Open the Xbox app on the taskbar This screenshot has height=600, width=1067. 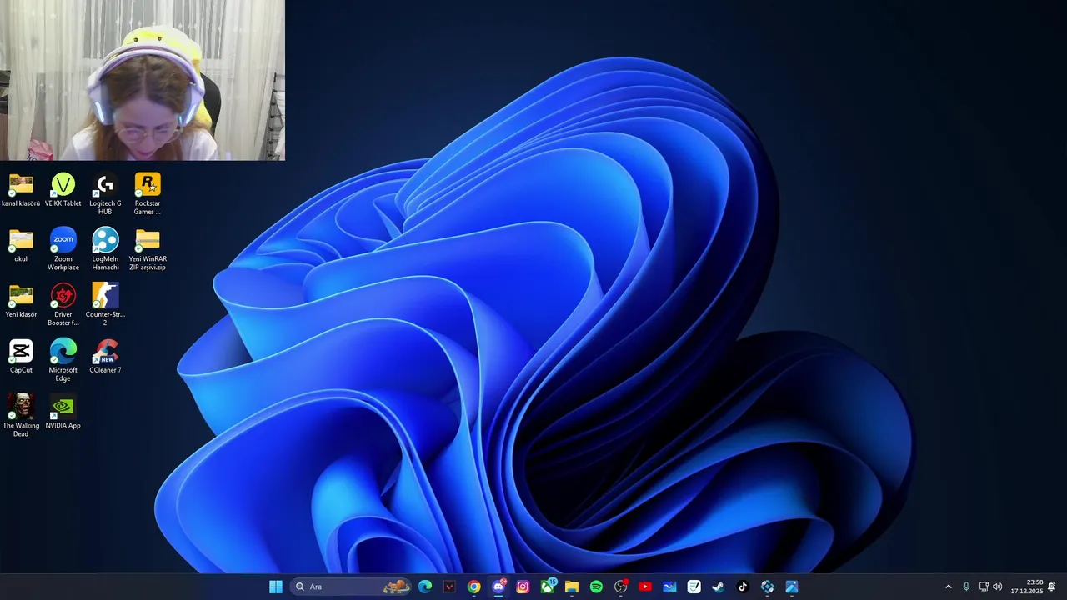(548, 587)
